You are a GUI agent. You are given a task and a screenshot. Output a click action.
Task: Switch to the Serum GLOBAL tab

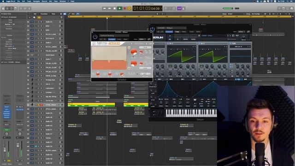(194, 38)
